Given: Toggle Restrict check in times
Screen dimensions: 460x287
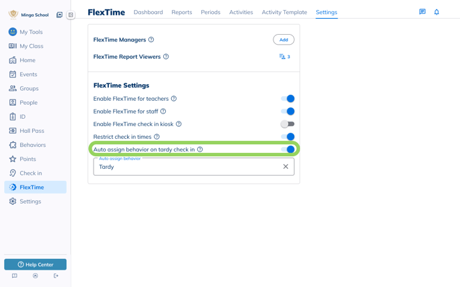Looking at the screenshot, I should click(287, 136).
